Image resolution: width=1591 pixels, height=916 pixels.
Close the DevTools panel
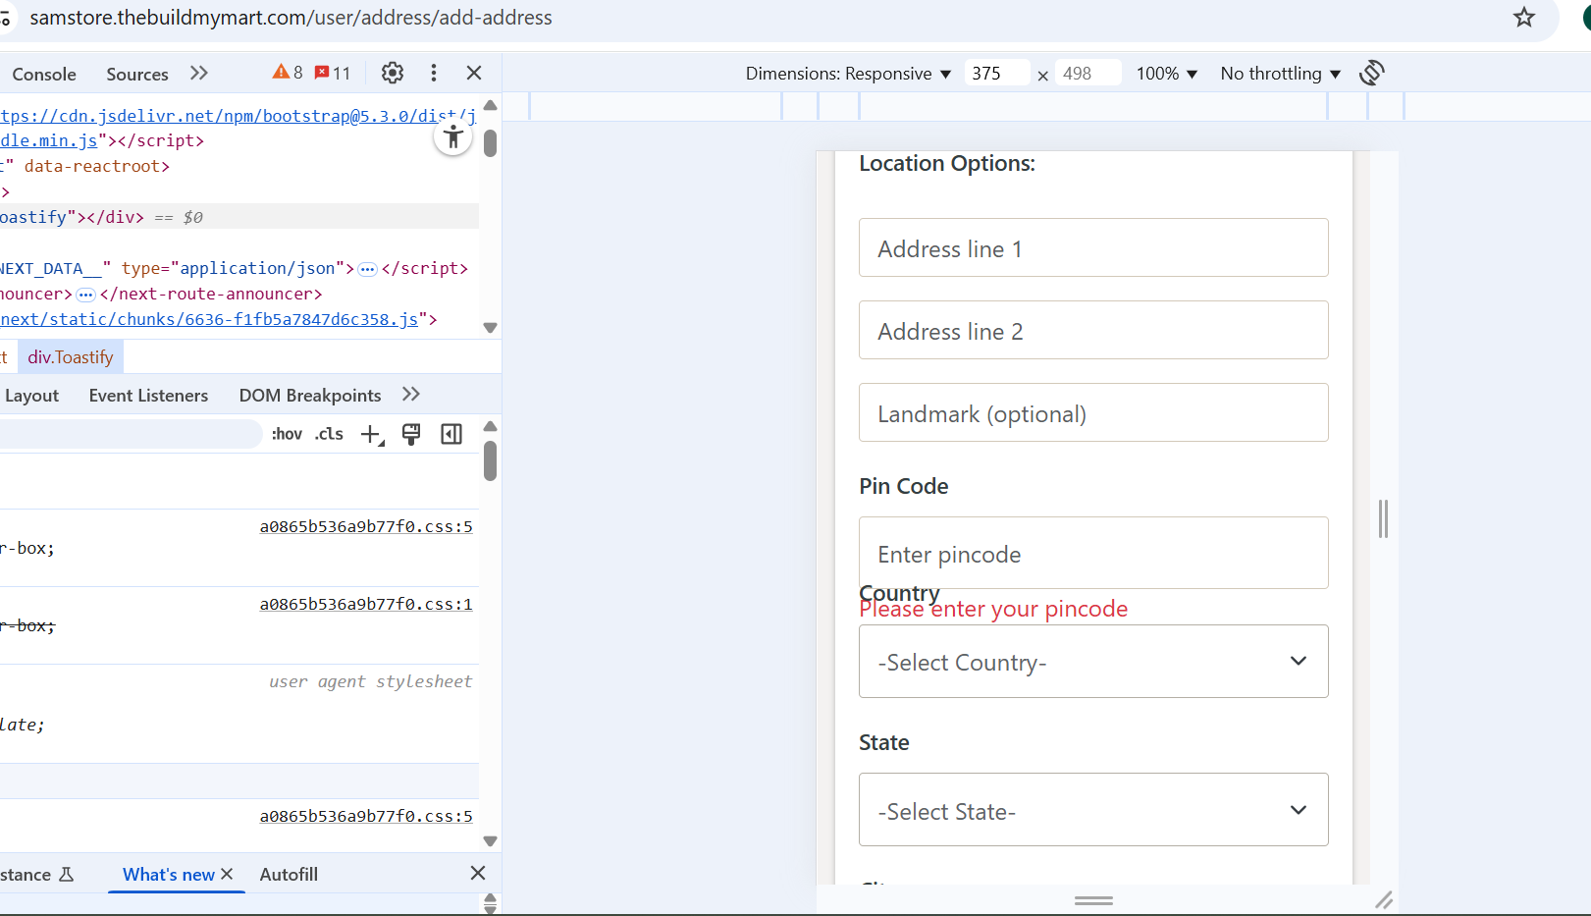(474, 73)
